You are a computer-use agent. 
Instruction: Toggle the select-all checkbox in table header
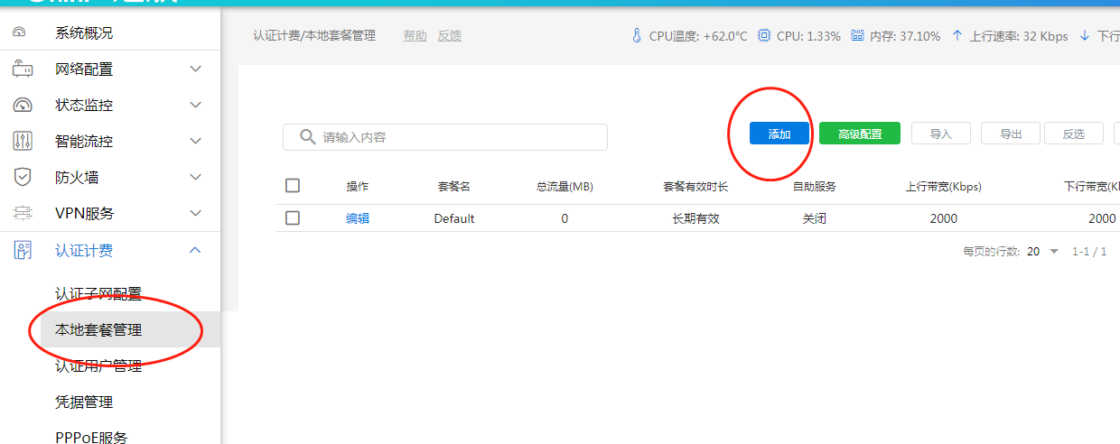(292, 186)
